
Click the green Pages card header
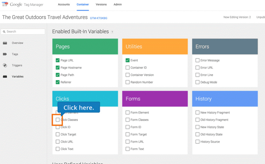coord(85,47)
